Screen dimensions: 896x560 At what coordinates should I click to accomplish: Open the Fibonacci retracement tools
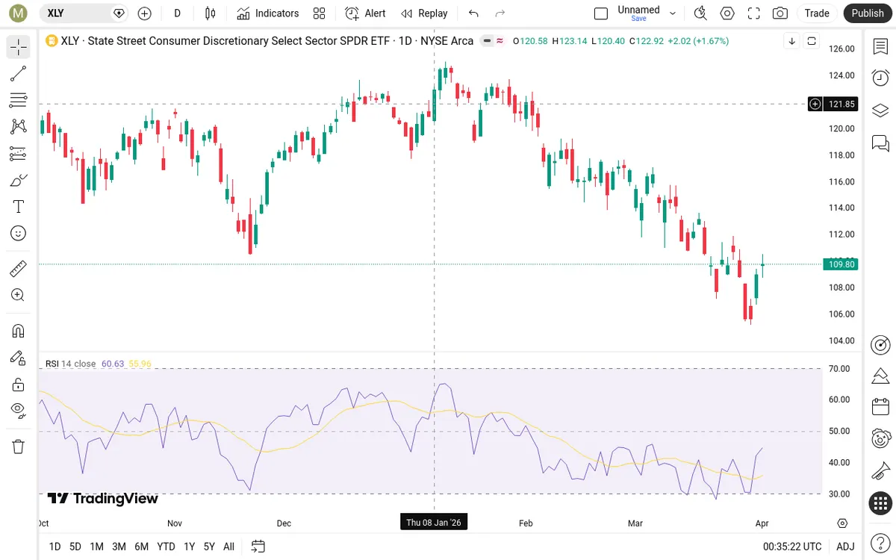[19, 100]
